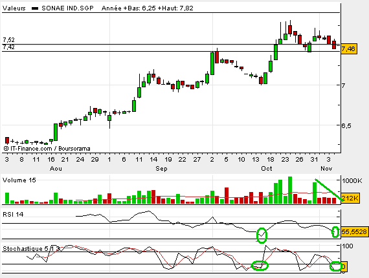Click the 6,5 price axis value
This screenshot has width=369, height=278.
[346, 125]
